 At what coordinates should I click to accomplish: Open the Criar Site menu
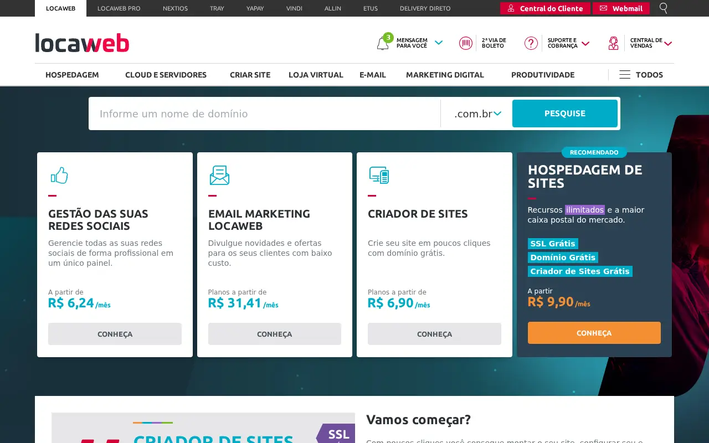point(250,75)
